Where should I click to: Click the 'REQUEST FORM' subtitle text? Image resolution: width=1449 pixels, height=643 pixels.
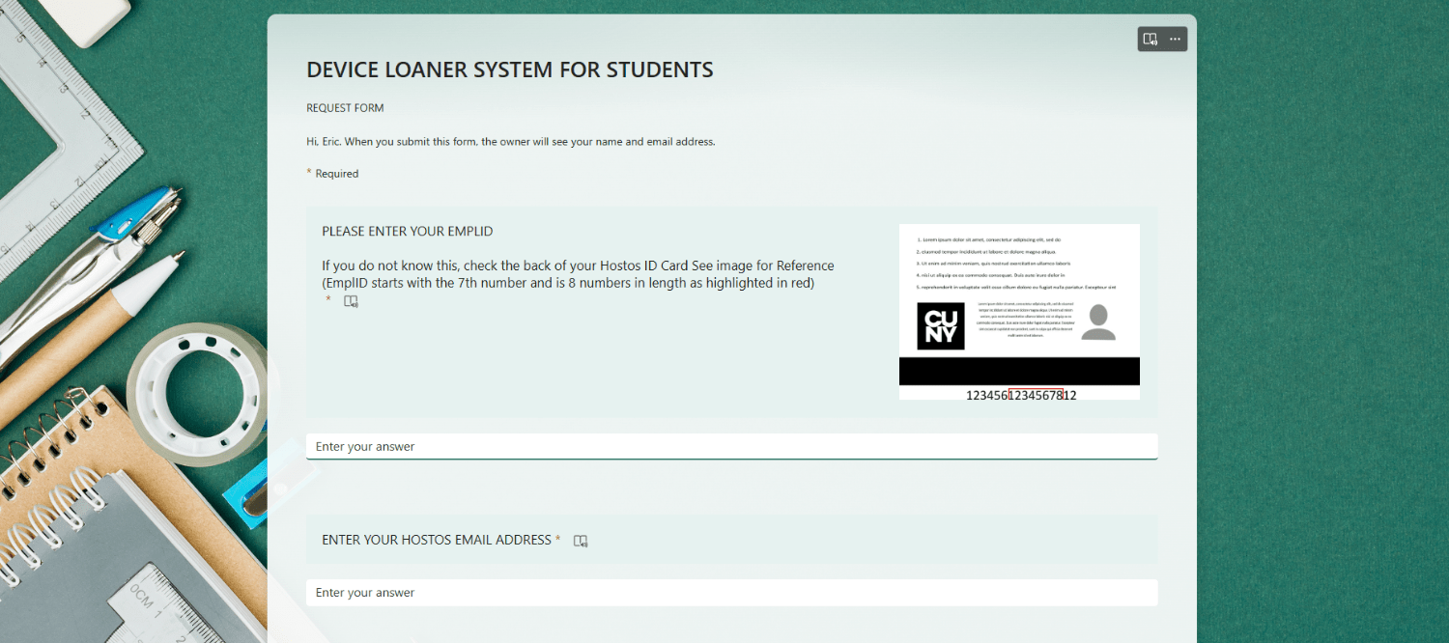pos(345,108)
